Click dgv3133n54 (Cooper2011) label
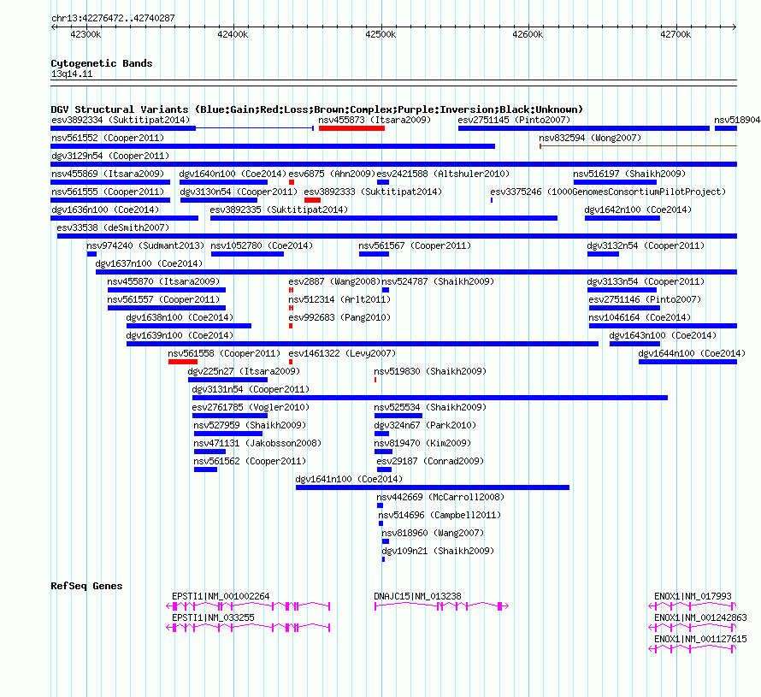 tap(646, 281)
